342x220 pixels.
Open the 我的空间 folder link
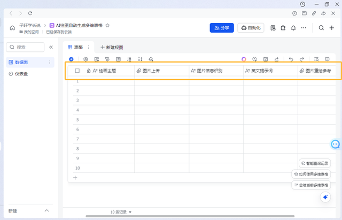pyautogui.click(x=29, y=32)
